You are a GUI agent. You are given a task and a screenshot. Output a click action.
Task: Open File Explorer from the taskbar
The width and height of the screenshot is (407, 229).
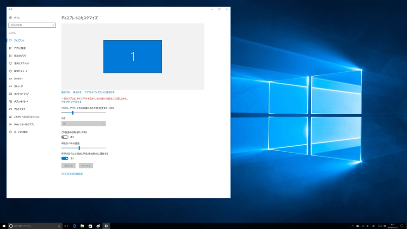click(82, 226)
